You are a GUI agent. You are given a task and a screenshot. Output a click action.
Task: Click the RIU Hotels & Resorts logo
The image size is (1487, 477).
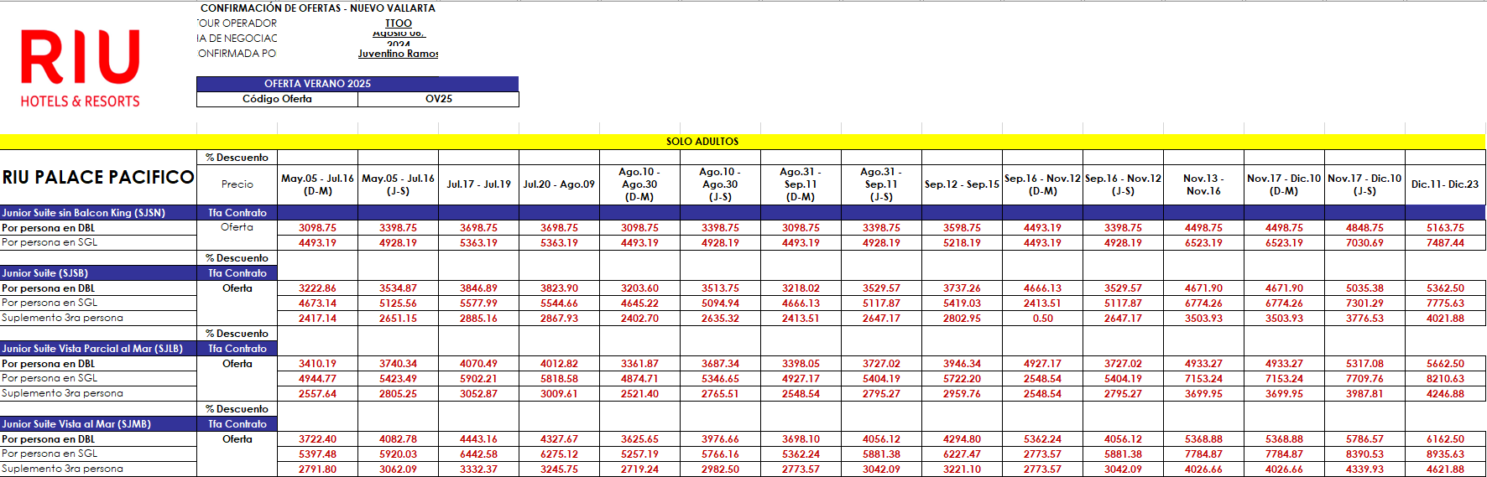pos(81,70)
